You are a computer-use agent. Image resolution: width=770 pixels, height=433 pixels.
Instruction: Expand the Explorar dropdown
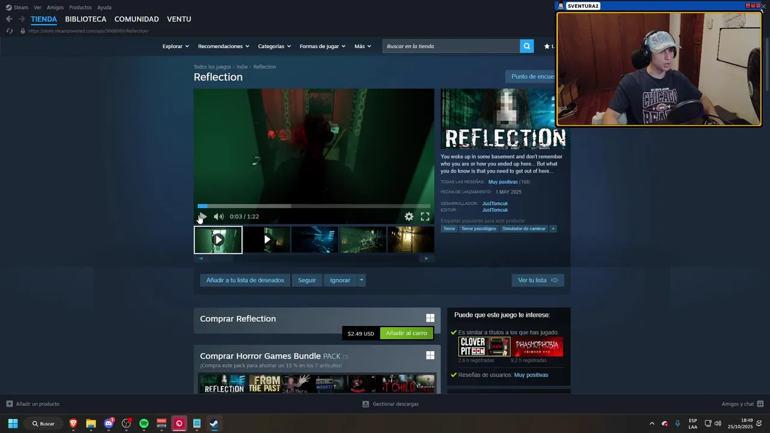click(x=176, y=46)
